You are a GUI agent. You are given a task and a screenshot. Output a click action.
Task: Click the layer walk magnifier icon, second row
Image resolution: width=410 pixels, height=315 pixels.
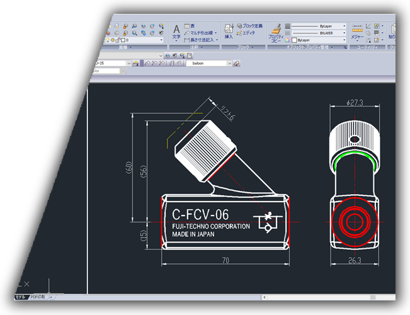pyautogui.click(x=134, y=33)
